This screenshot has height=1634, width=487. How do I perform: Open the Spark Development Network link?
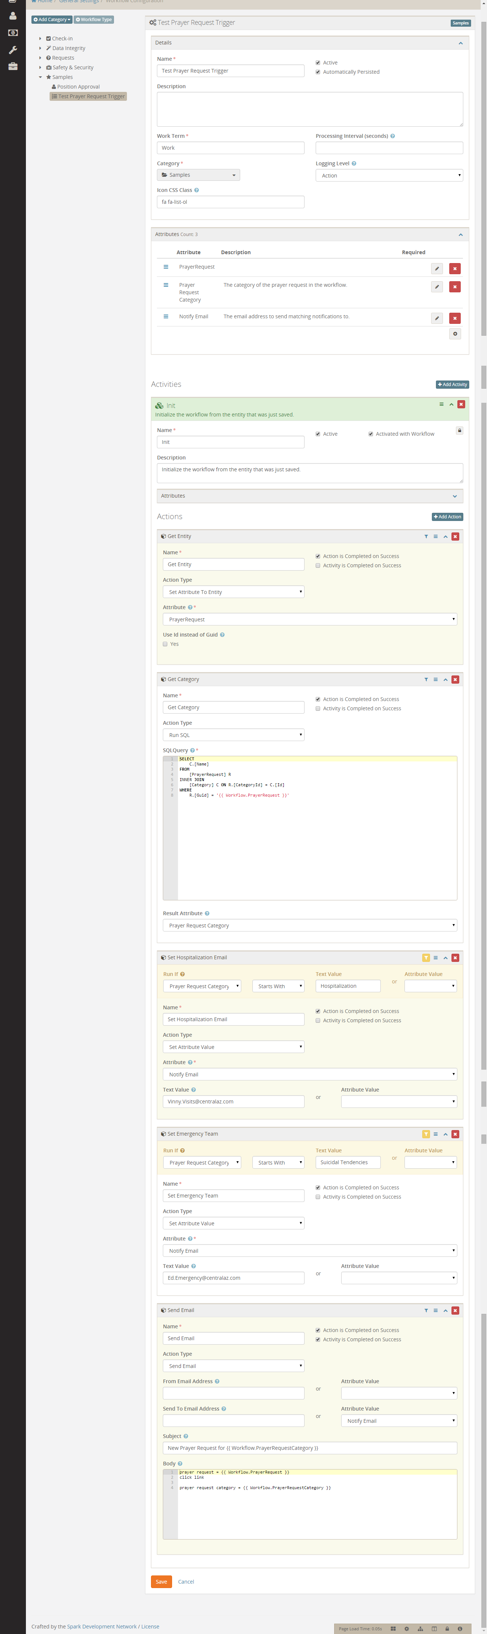101,1626
